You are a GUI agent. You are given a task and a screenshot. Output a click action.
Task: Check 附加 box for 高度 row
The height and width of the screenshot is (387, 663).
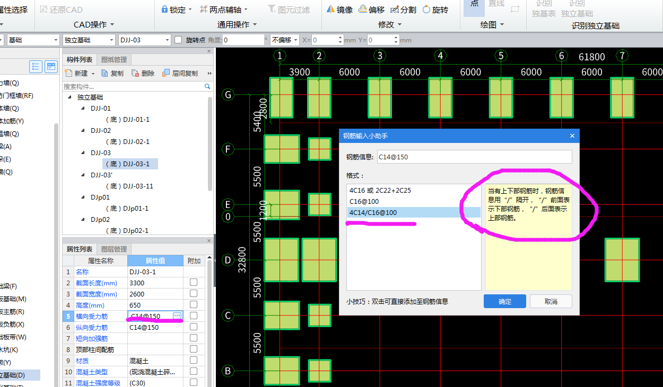194,304
